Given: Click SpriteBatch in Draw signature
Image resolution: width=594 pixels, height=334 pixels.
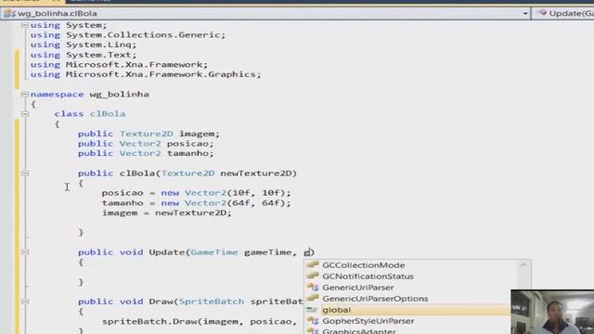Looking at the screenshot, I should pyautogui.click(x=212, y=302).
